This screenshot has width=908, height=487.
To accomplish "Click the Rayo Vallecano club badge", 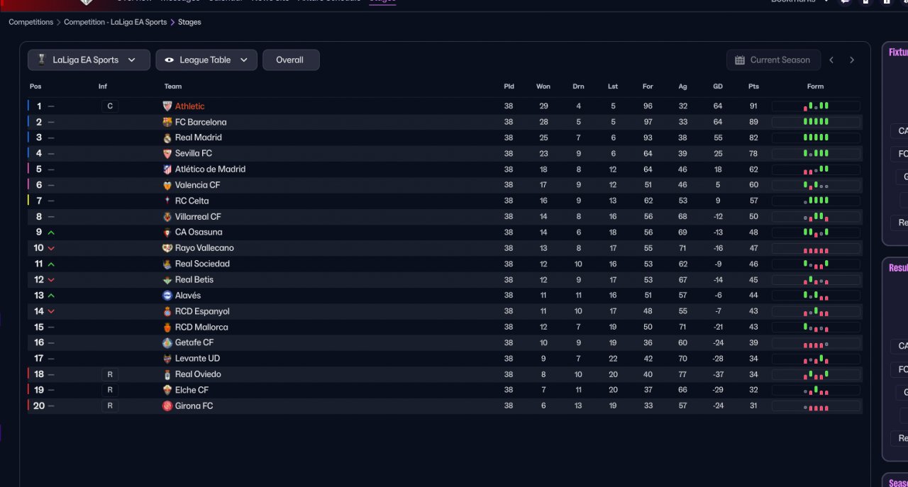I will tap(167, 248).
